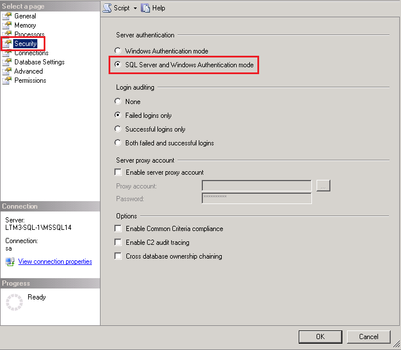Select Both failed and successful logins
The height and width of the screenshot is (350, 401).
click(x=118, y=143)
